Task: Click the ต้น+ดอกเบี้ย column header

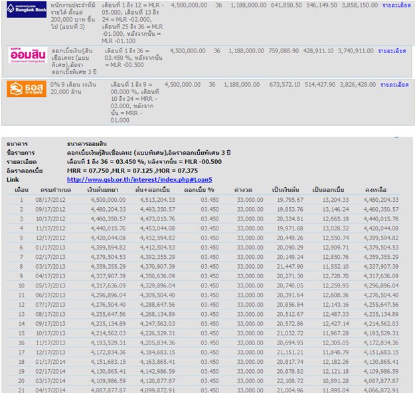Action: 153,190
